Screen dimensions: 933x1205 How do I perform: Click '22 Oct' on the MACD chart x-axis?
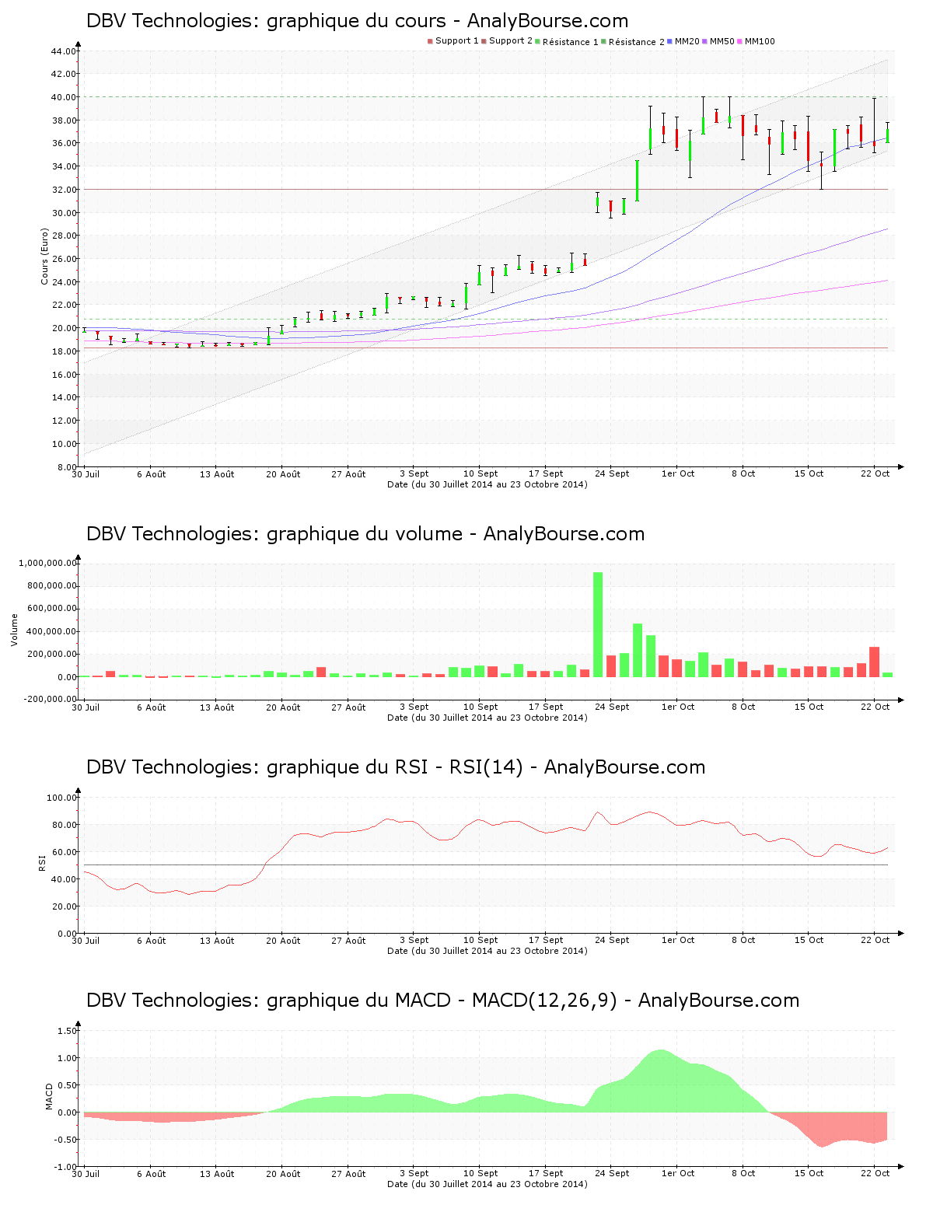click(875, 1173)
